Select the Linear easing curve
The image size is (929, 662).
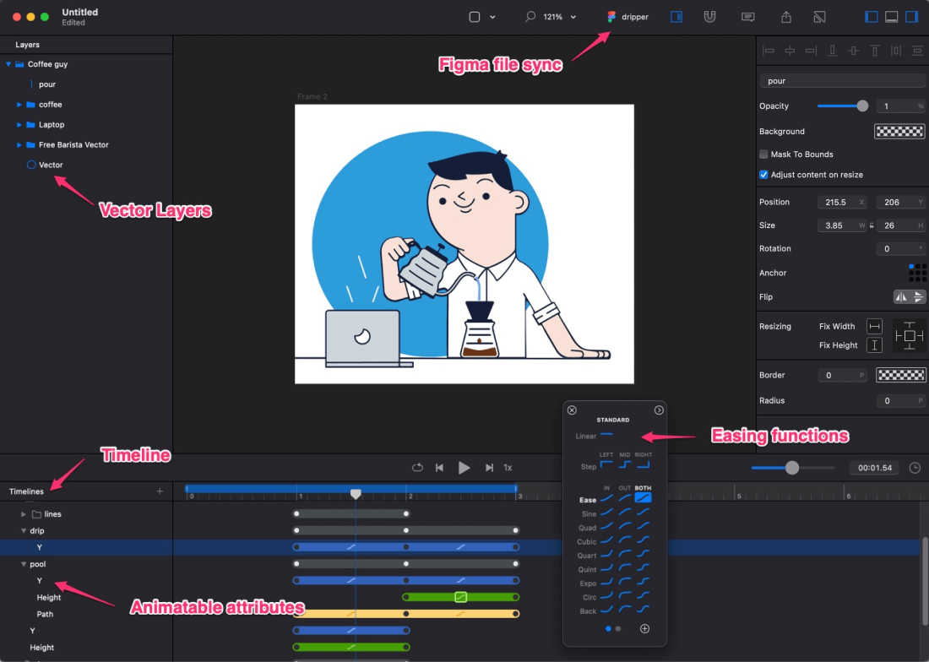(x=607, y=436)
